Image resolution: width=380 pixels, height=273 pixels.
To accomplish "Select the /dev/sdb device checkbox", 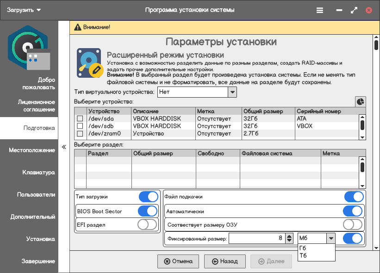I will click(80, 126).
